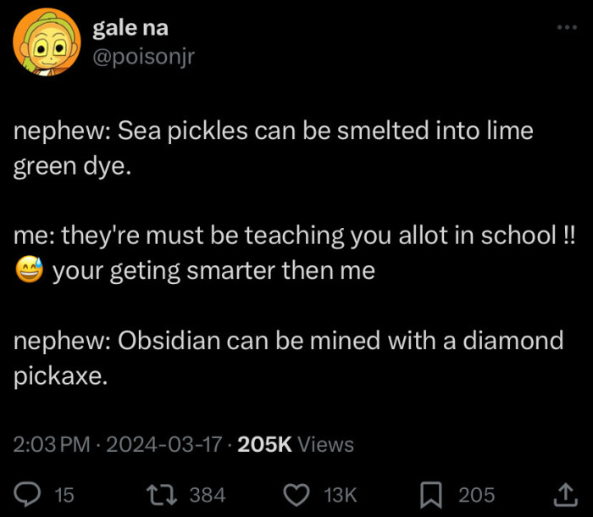This screenshot has height=517, width=593.
Task: View analytics via 205K Views
Action: point(296,444)
